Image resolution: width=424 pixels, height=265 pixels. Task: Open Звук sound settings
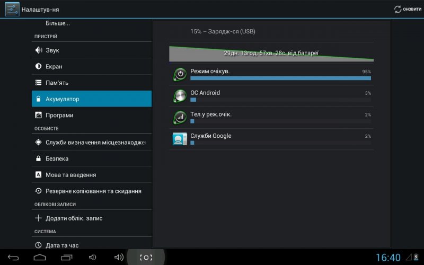point(92,50)
